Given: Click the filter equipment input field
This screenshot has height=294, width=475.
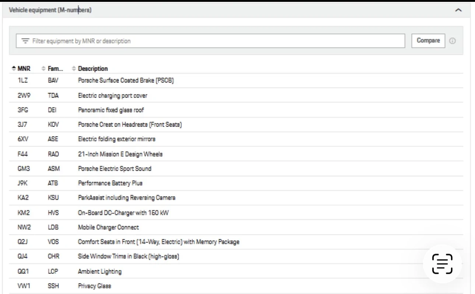Looking at the screenshot, I should (210, 41).
